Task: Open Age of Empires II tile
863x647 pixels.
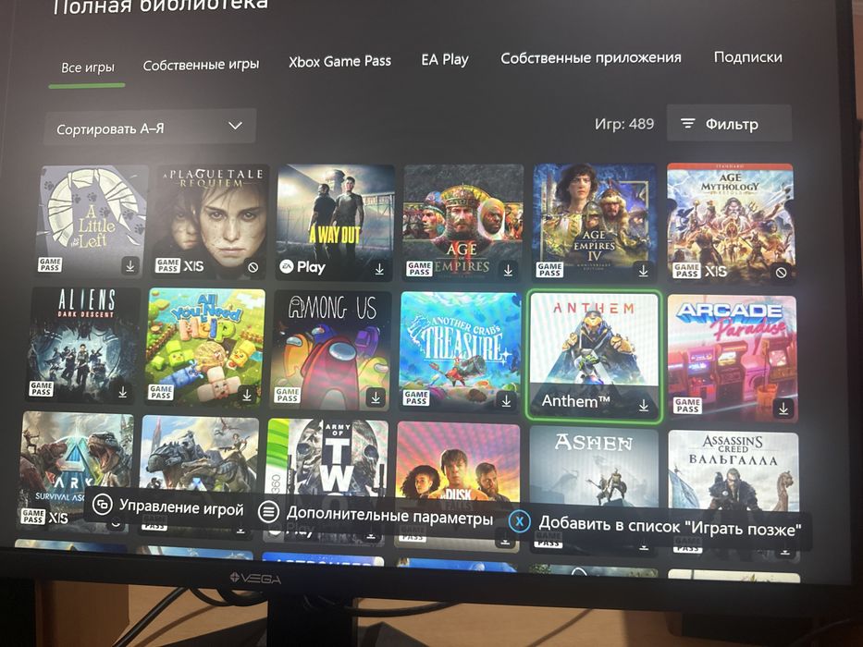Action: coord(463,223)
